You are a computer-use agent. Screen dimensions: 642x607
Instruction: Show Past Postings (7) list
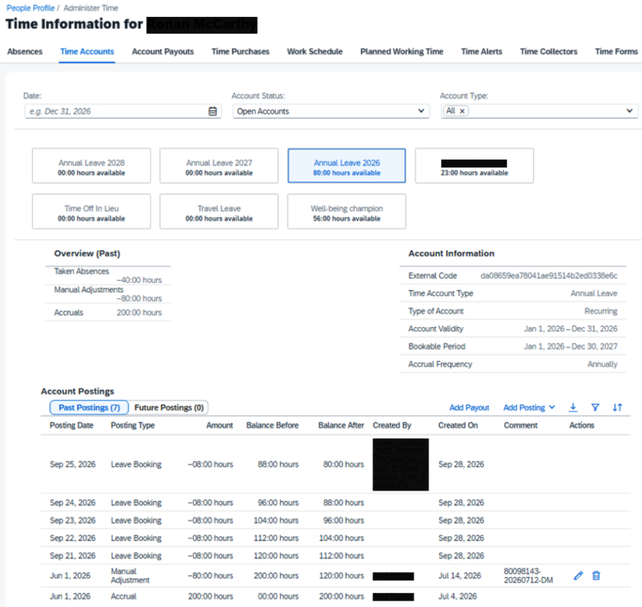(x=89, y=407)
